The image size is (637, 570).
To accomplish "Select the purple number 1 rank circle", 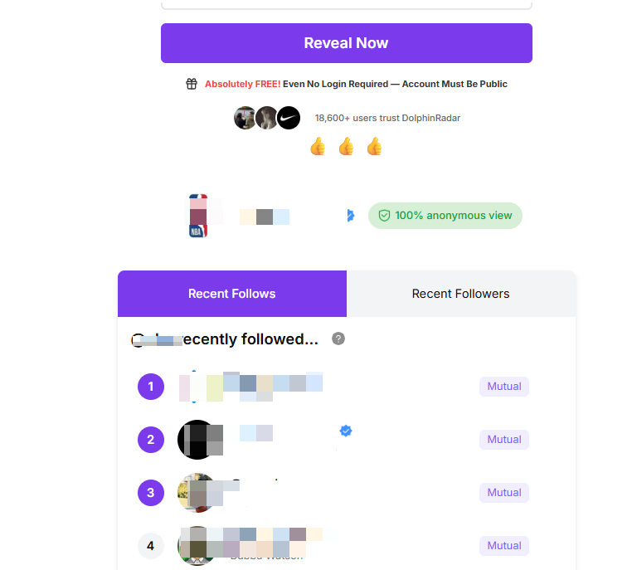I will (151, 387).
